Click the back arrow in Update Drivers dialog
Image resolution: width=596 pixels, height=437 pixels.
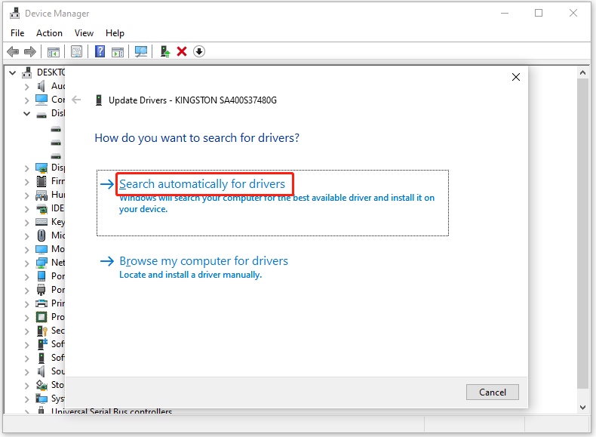(x=76, y=100)
